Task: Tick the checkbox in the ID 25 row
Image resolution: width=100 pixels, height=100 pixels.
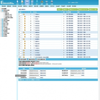Action: click(x=34, y=23)
